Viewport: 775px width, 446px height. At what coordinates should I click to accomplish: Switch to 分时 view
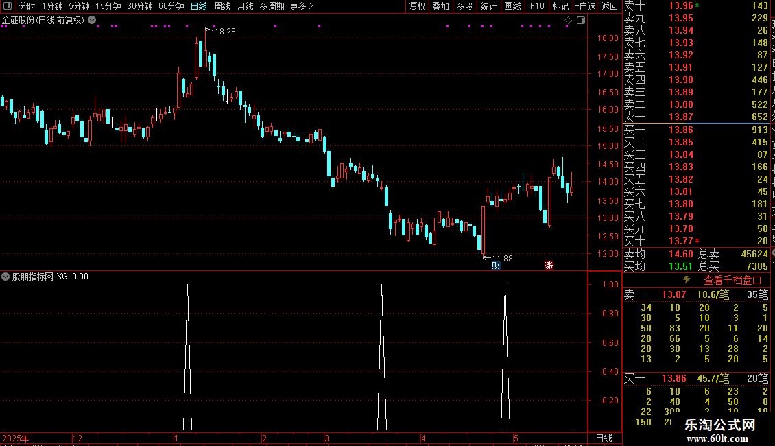point(27,6)
